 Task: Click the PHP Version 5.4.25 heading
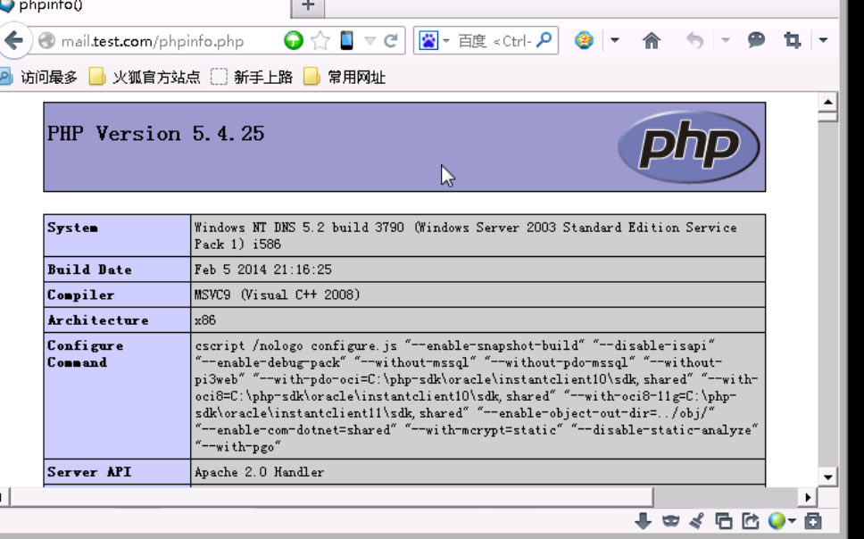tap(156, 133)
